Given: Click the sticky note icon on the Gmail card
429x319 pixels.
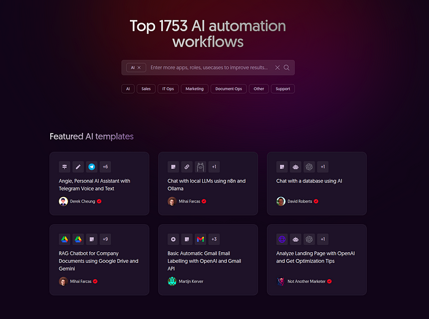Looking at the screenshot, I should 187,239.
